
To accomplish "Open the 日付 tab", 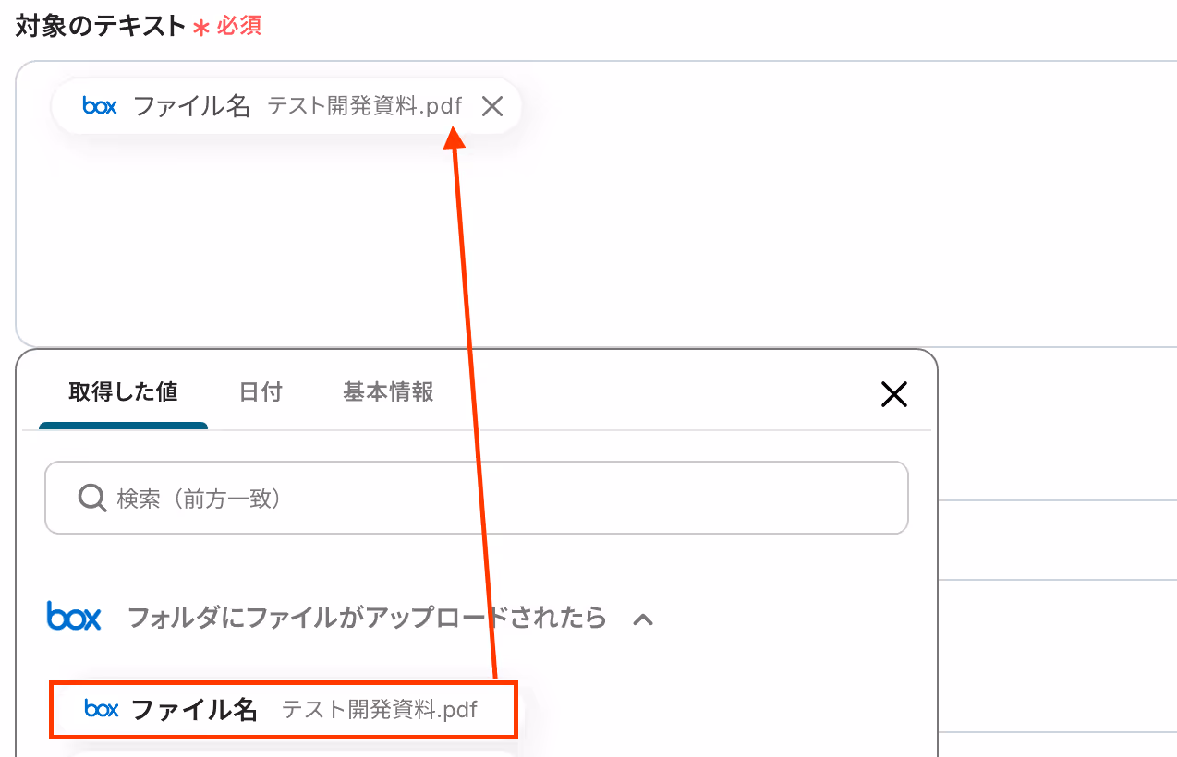I will click(261, 392).
